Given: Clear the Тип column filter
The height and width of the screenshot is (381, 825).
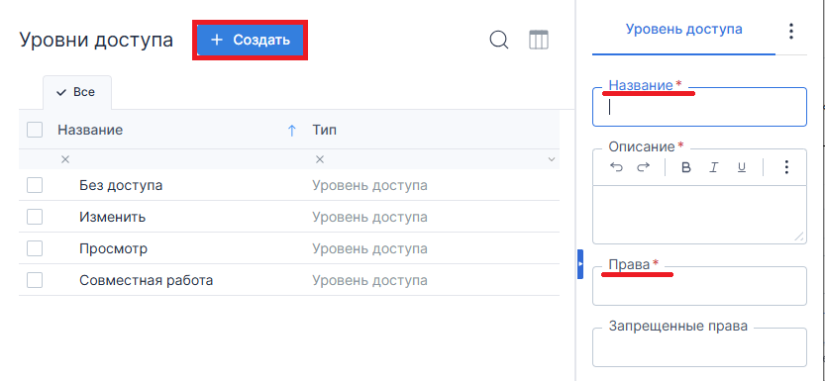Looking at the screenshot, I should point(319,159).
